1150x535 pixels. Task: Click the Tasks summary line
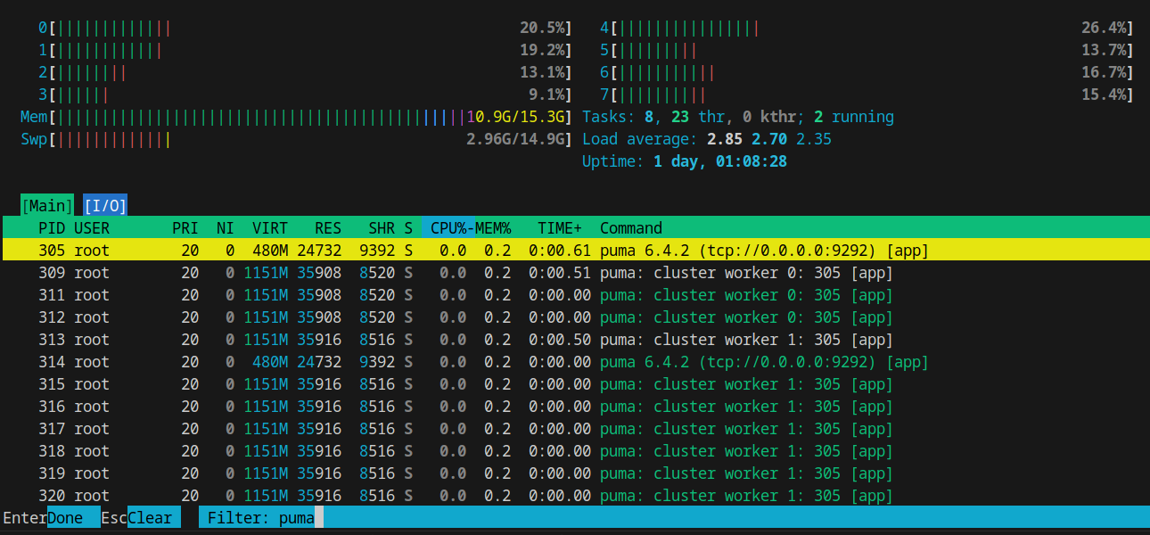point(738,117)
